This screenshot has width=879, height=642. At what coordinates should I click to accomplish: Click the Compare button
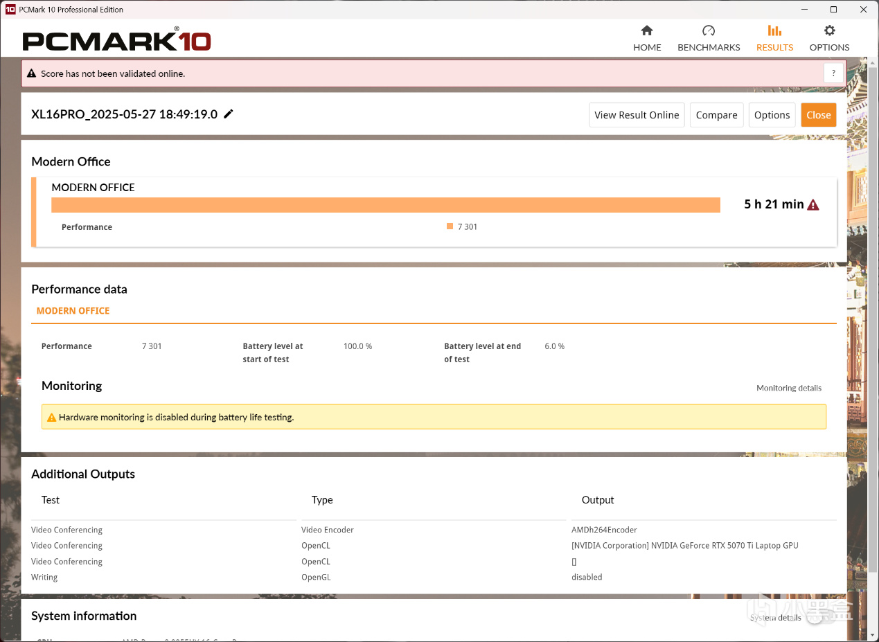click(716, 115)
